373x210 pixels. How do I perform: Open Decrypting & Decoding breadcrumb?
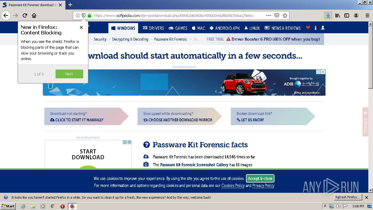(130, 39)
